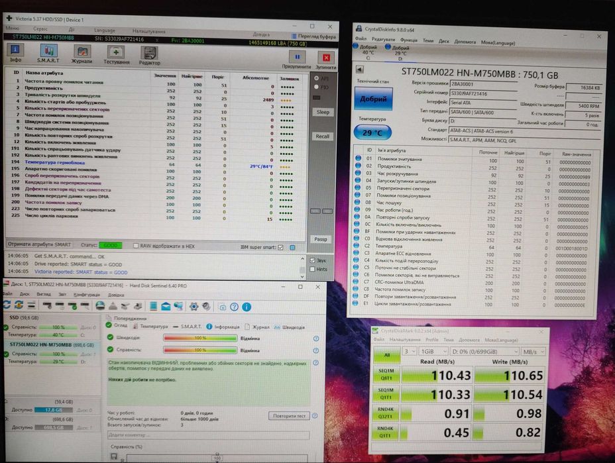Open the Інфо tool in Victoria
This screenshot has height=463, width=615.
(x=15, y=53)
